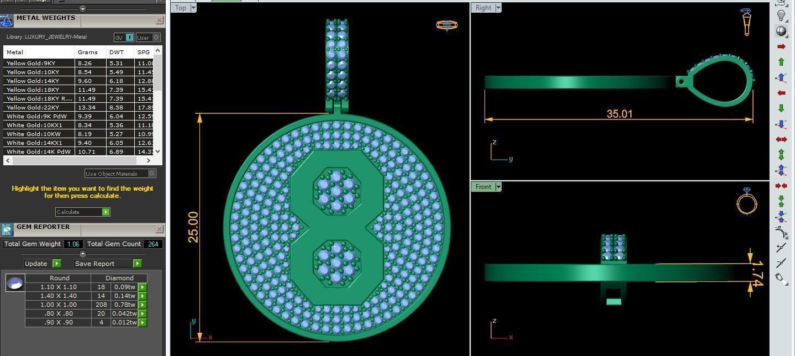Click the Grams column header

(91, 52)
